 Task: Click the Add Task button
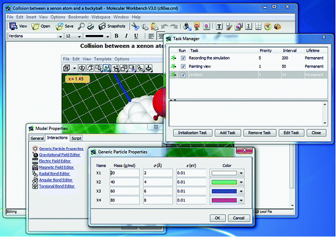227,133
